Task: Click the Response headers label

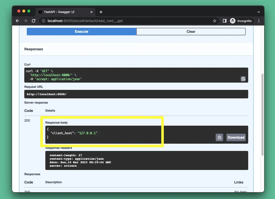Action: (x=59, y=148)
